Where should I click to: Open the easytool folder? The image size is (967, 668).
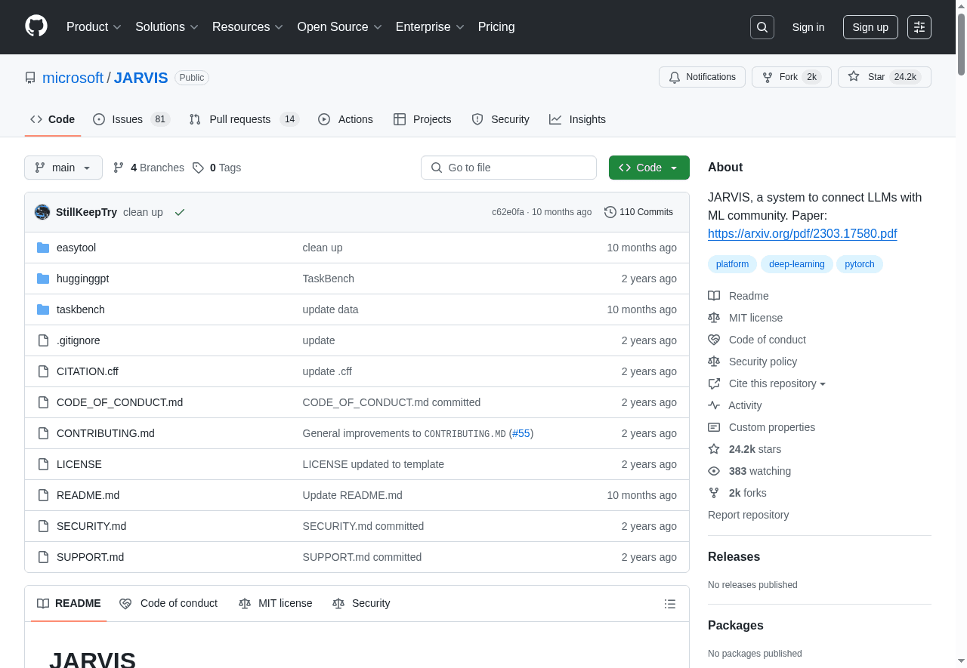click(x=76, y=248)
